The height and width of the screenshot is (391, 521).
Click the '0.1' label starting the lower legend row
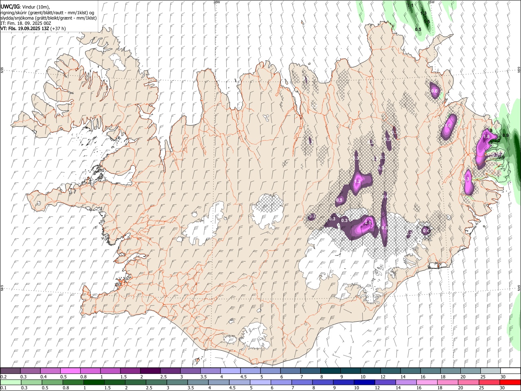tap(4, 388)
